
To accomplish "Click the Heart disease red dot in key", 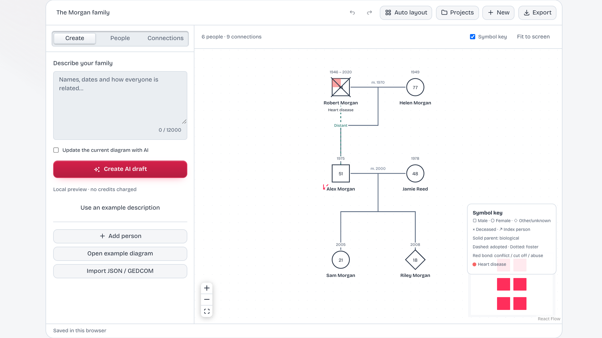I will pos(474,264).
